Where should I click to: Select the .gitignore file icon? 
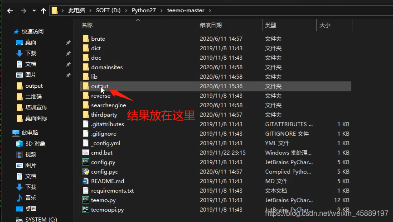86,133
